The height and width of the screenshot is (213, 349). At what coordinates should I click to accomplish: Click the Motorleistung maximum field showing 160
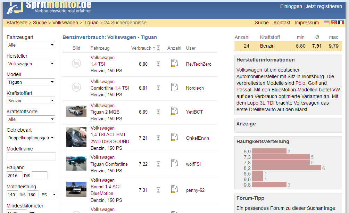pos(33,195)
